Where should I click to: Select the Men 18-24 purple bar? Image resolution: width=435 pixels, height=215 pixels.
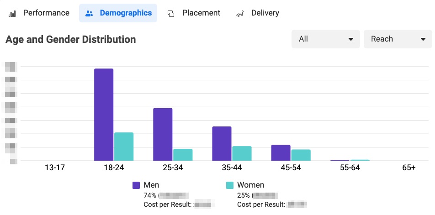coord(104,115)
